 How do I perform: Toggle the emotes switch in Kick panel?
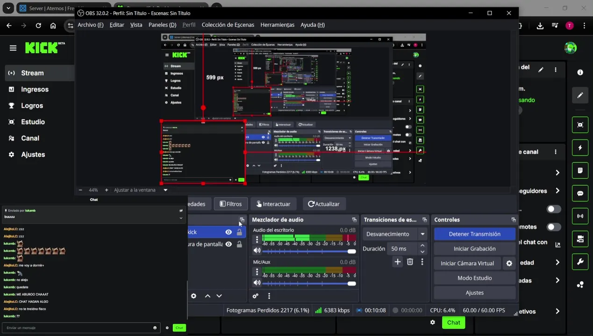pos(554,227)
